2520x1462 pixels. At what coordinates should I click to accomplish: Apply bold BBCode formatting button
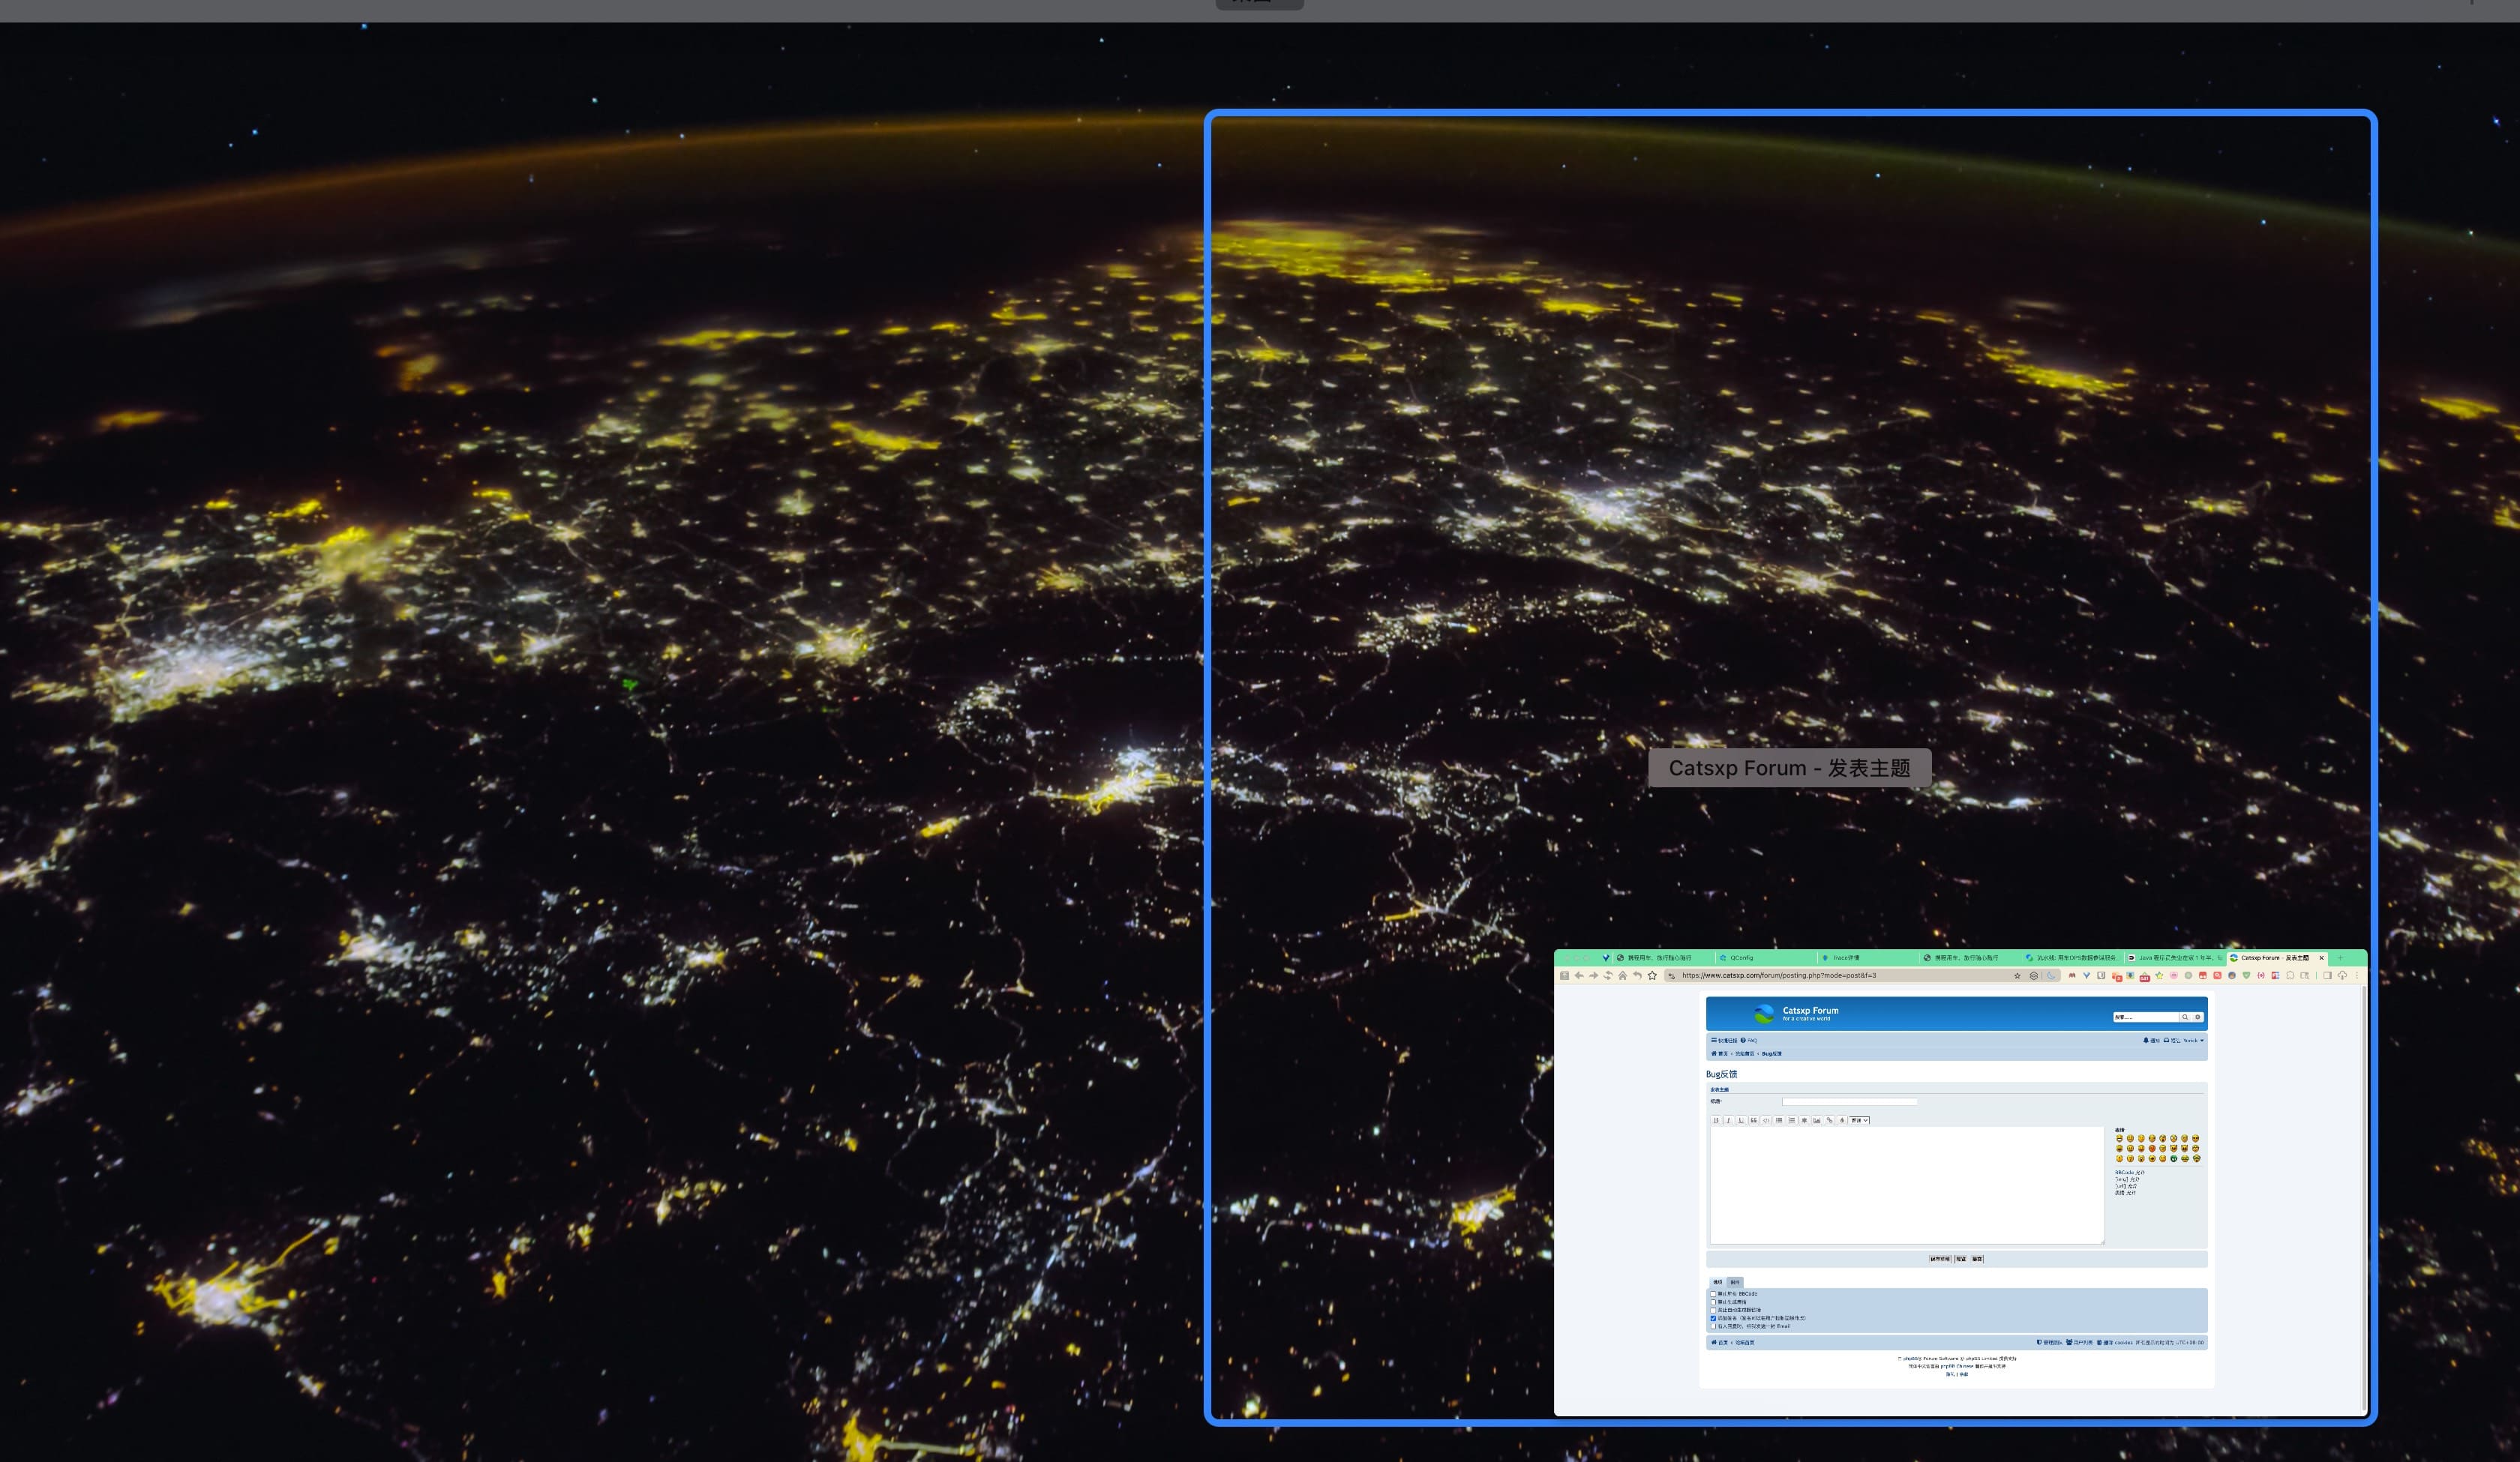(x=1716, y=1120)
